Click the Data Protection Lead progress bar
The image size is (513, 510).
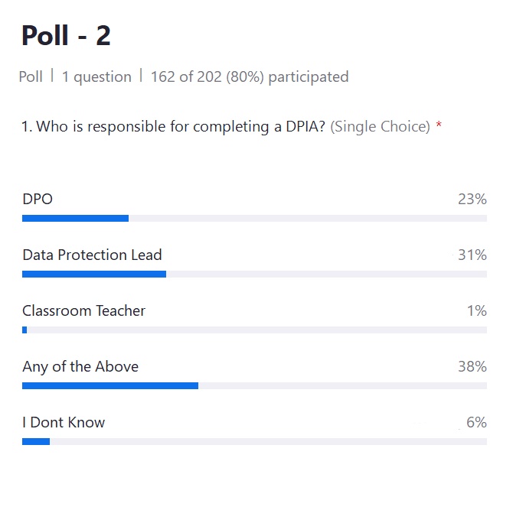[254, 274]
